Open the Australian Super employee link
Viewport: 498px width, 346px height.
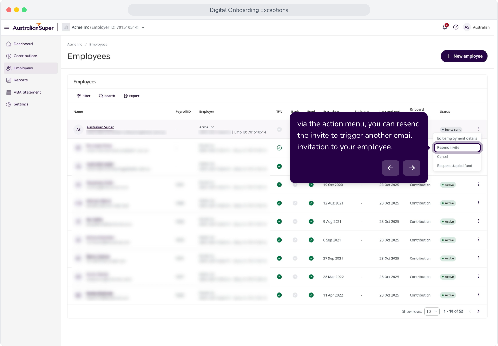pos(100,127)
